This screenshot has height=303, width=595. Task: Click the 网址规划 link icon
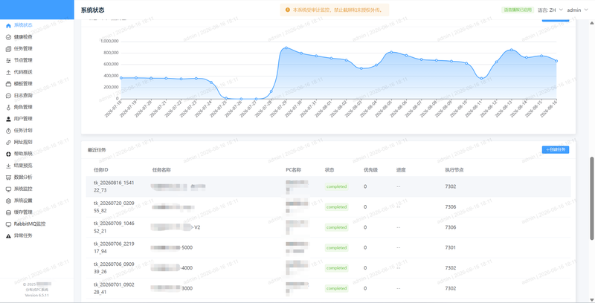tap(8, 143)
